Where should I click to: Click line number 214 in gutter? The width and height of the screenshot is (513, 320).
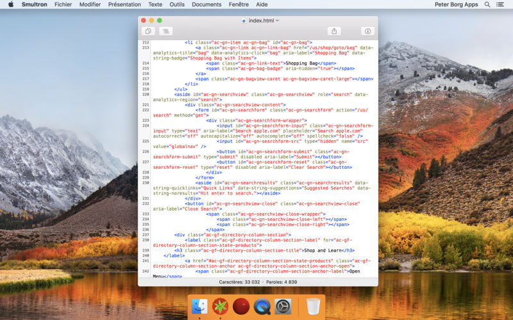[146, 63]
